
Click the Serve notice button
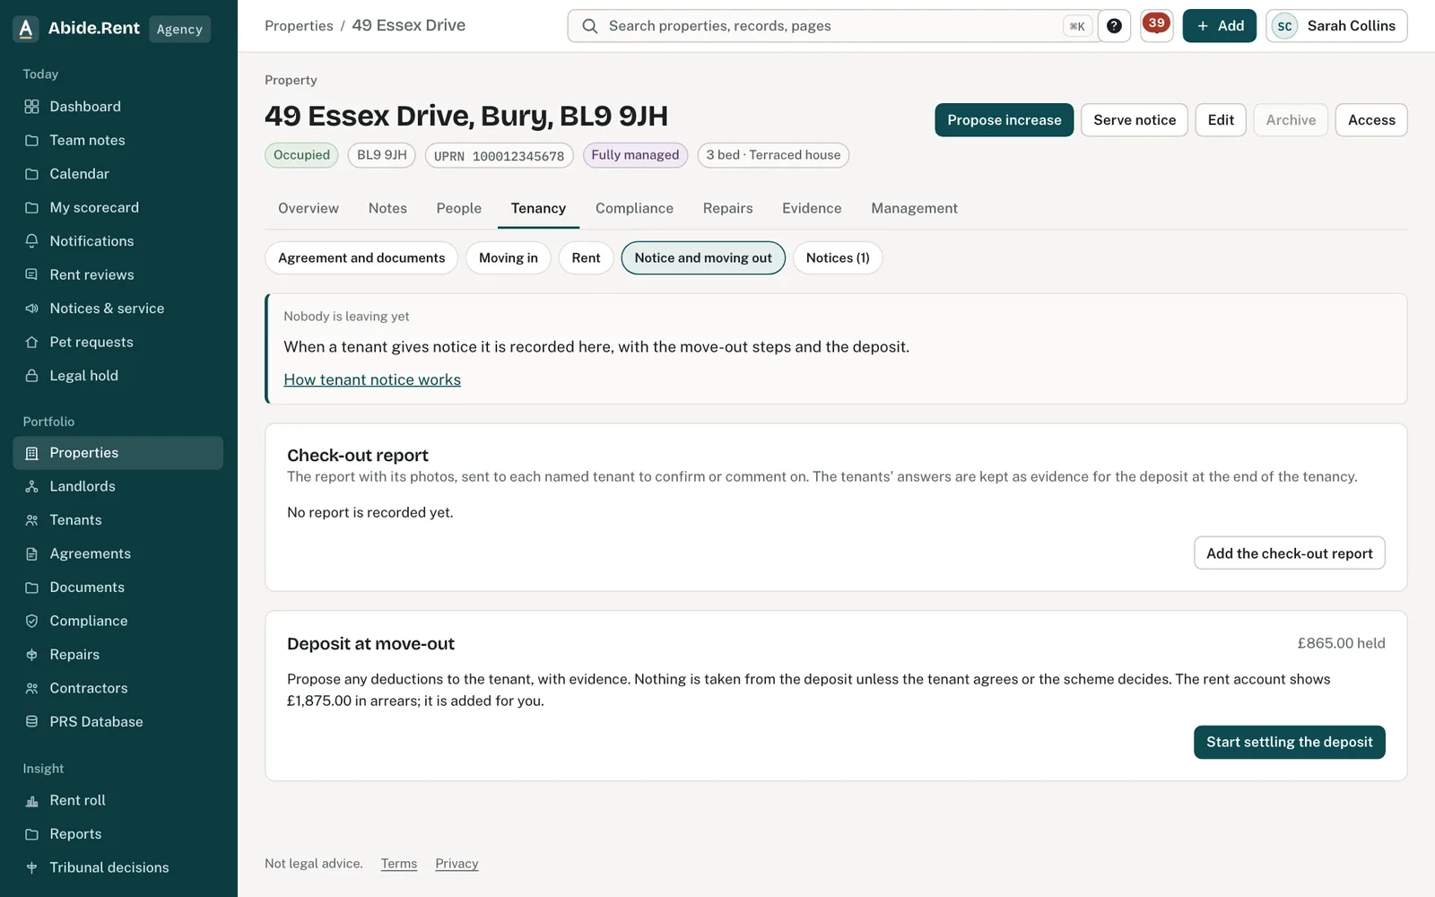[1135, 120]
